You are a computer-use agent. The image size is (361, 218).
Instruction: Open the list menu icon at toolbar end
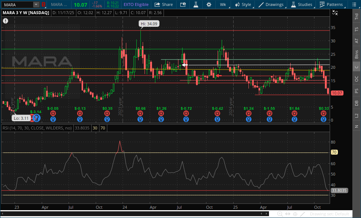[x=354, y=4]
